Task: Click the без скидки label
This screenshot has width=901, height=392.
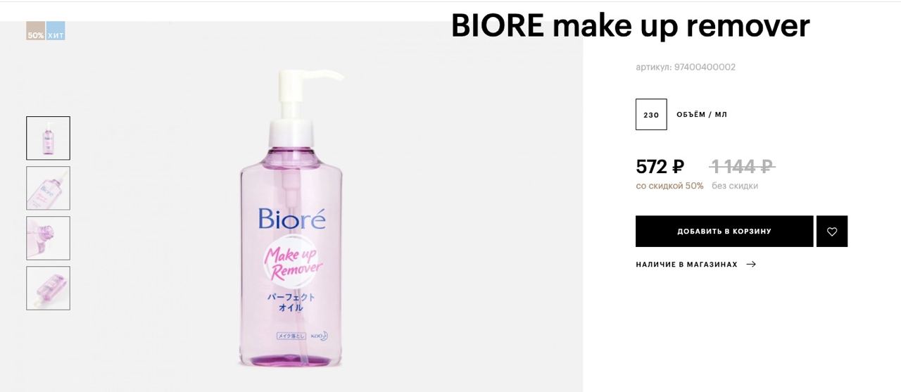Action: (735, 186)
